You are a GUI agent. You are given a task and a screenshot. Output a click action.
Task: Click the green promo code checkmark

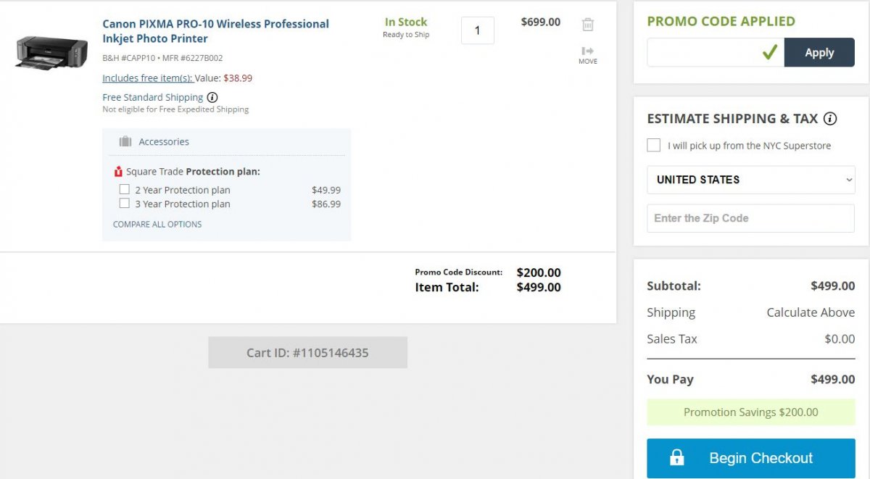pos(770,52)
